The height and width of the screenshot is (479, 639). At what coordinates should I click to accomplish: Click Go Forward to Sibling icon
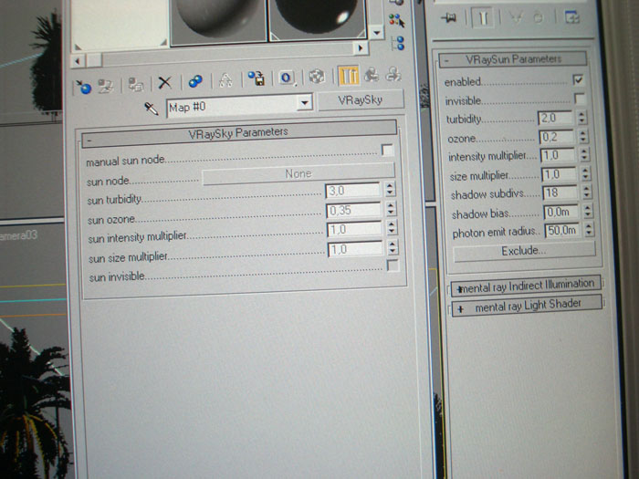coord(393,74)
